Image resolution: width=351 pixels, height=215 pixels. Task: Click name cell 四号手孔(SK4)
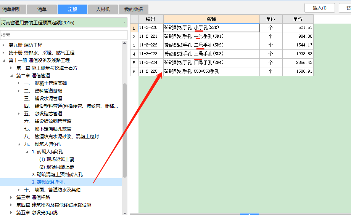pos(211,63)
